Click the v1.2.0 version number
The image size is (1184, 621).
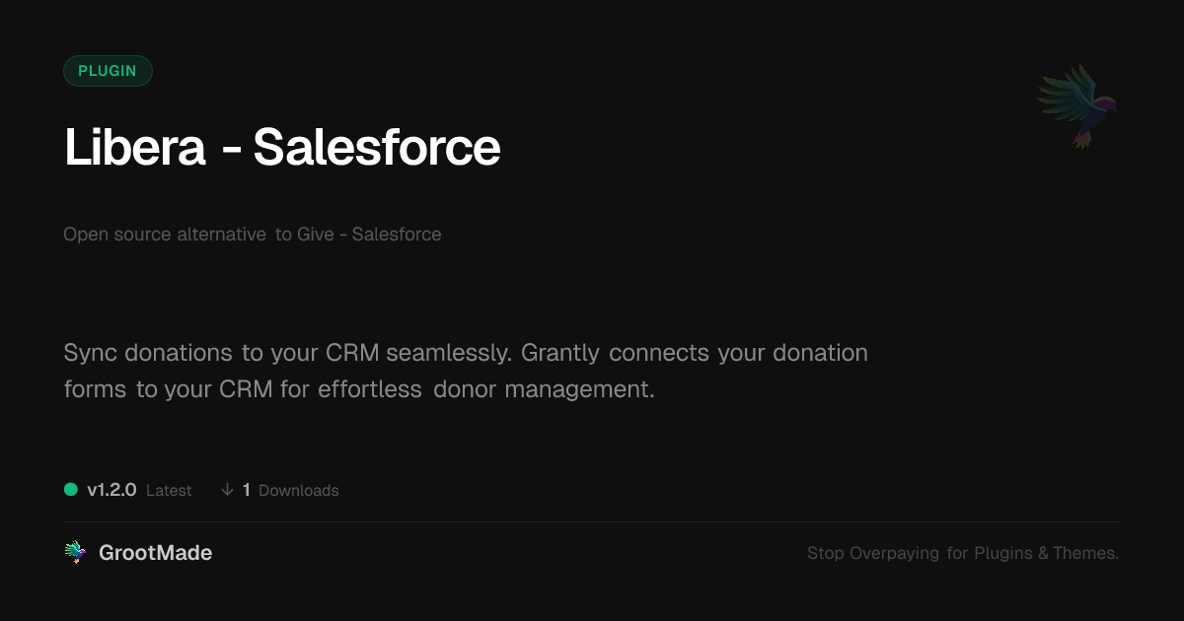coord(111,490)
